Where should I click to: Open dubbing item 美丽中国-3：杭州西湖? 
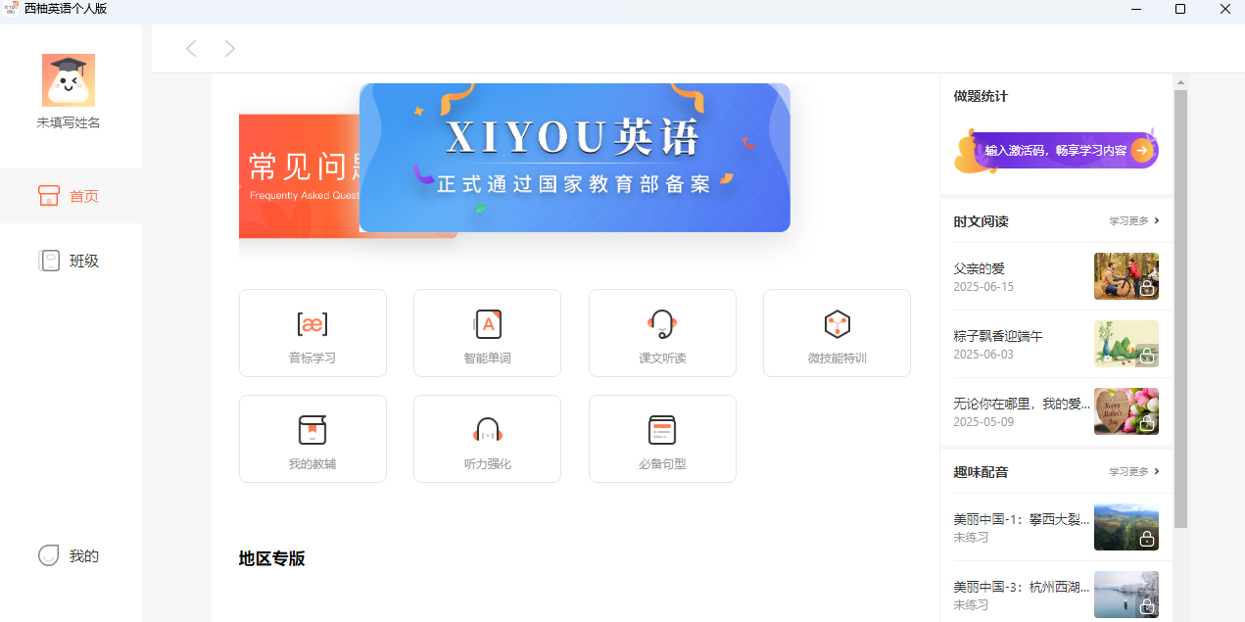click(1022, 588)
